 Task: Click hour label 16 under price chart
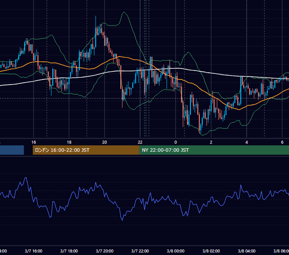[x=34, y=142]
